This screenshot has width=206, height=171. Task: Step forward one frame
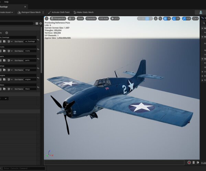pos(198,162)
